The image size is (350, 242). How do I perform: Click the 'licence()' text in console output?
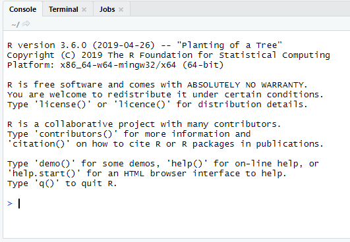(x=142, y=104)
